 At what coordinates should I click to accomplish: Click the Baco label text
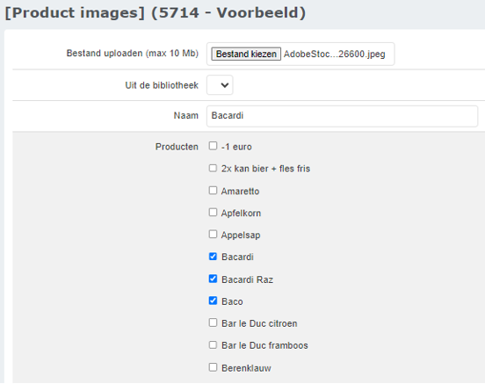tap(232, 301)
